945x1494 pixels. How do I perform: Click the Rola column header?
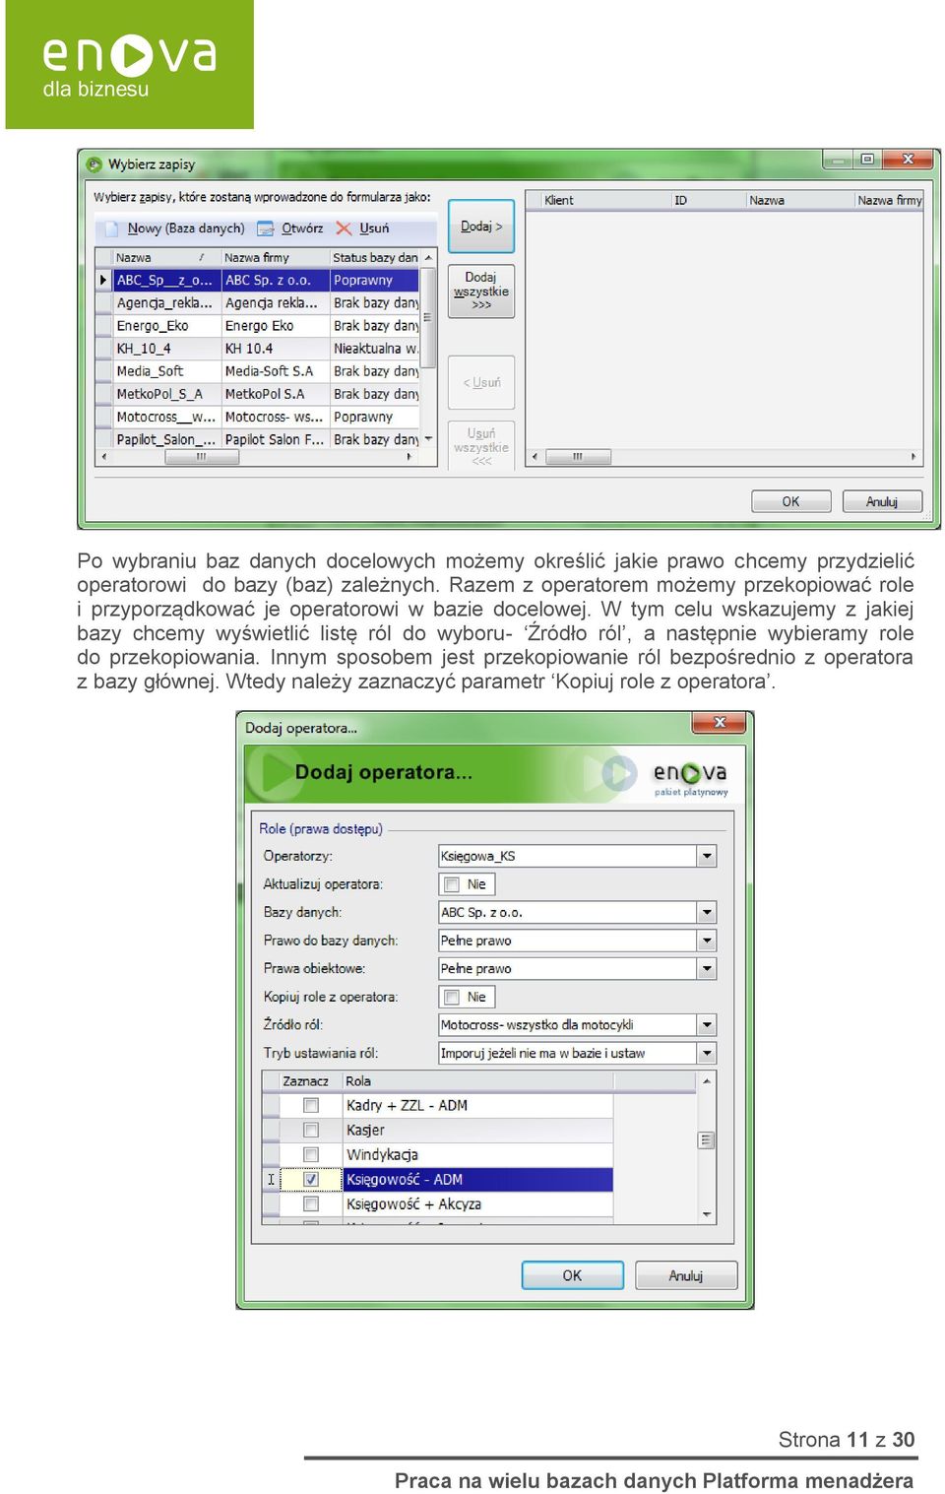click(477, 1081)
